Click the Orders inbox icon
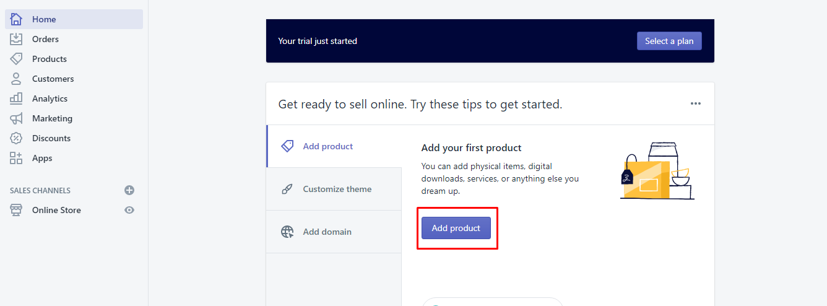827x306 pixels. (x=16, y=39)
